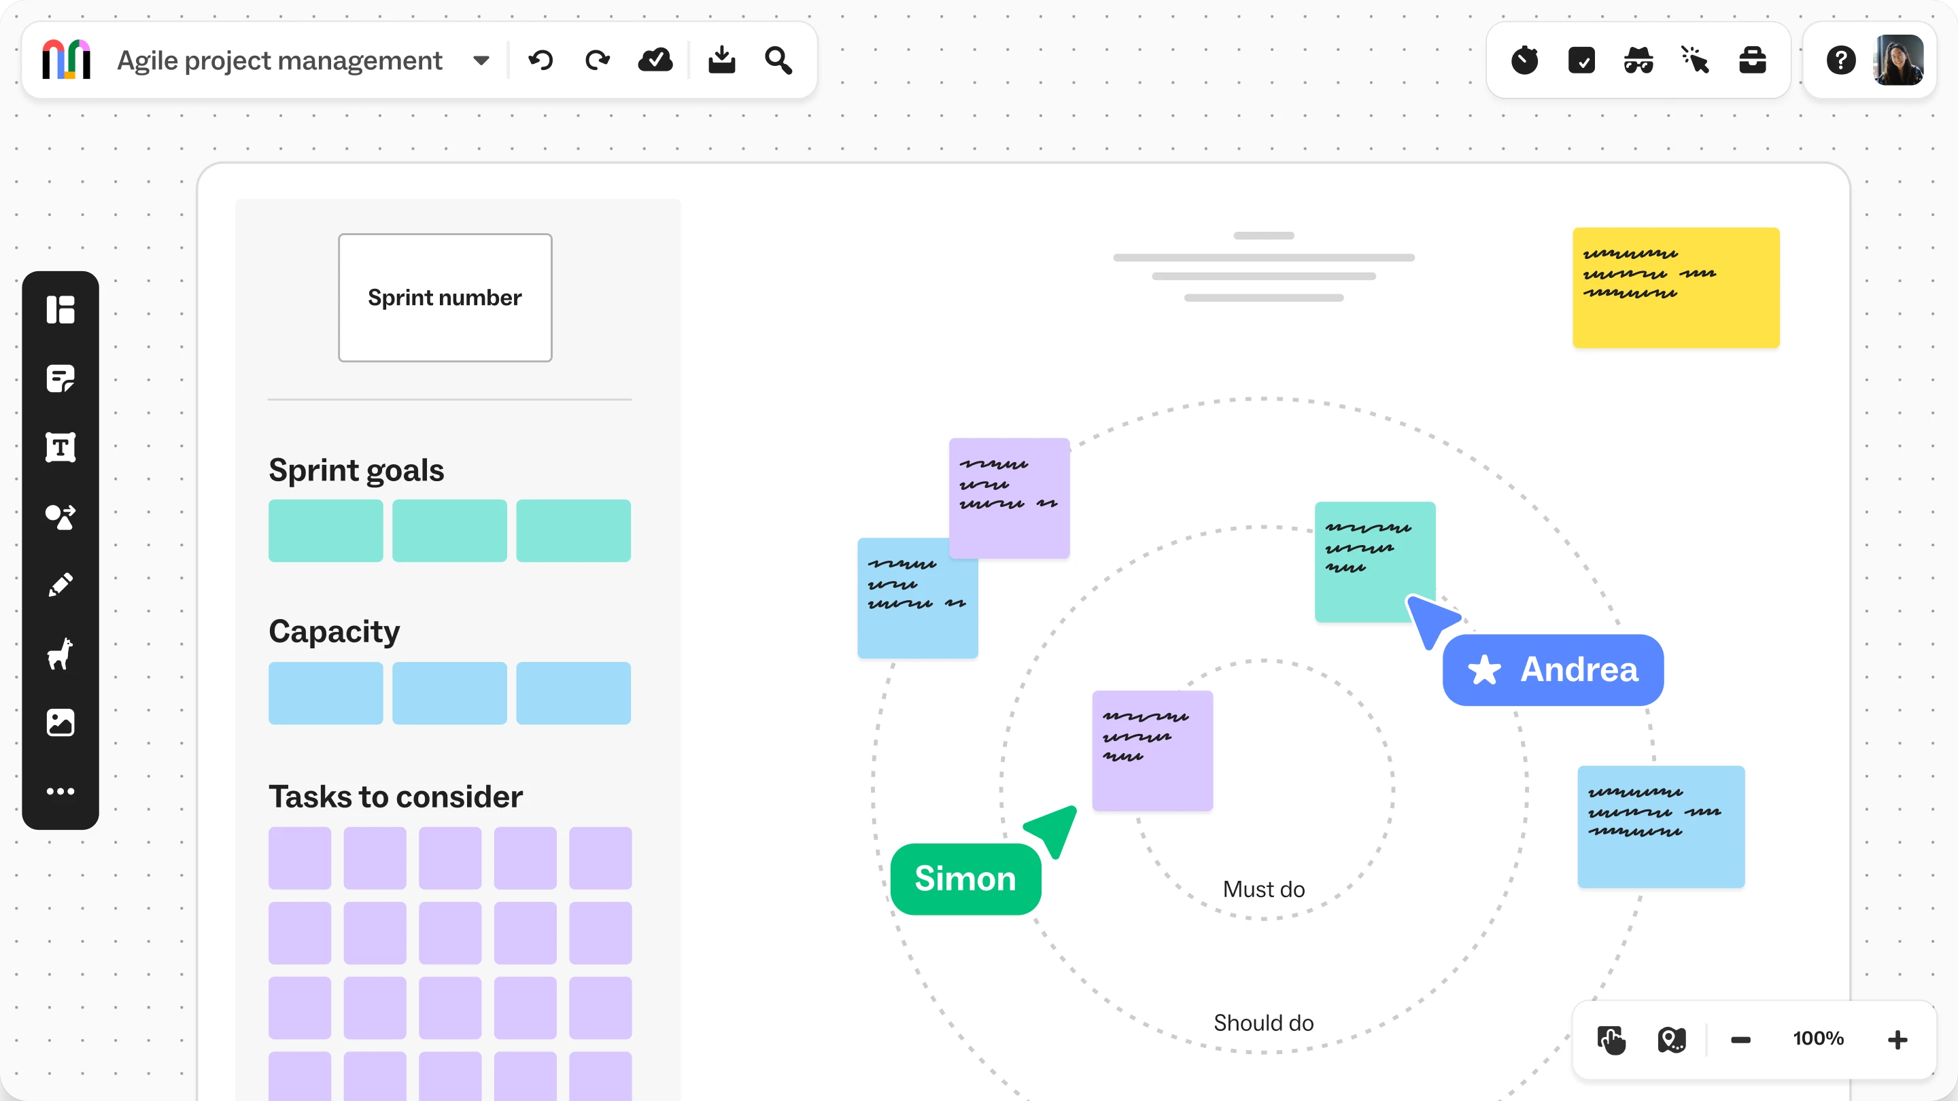This screenshot has height=1101, width=1958.
Task: Open the shapes tool
Action: [x=60, y=517]
